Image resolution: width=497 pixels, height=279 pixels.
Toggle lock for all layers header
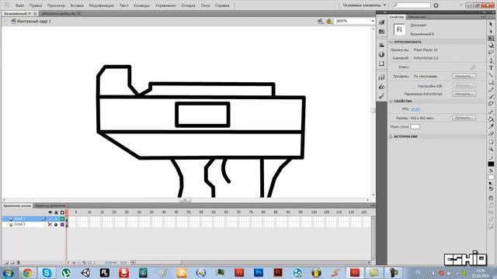click(x=56, y=212)
